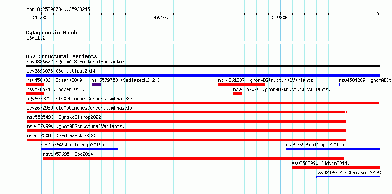This screenshot has width=392, height=194.
Task: Select the black nsv4336672 variant bar
Action: (x=203, y=66)
